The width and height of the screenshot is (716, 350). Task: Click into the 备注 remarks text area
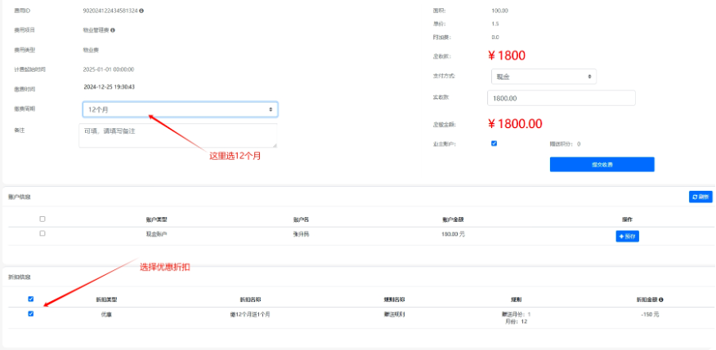point(178,135)
